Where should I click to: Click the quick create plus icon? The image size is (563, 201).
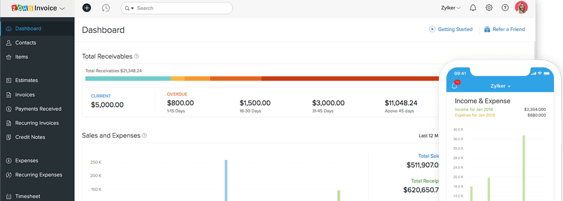(x=86, y=8)
